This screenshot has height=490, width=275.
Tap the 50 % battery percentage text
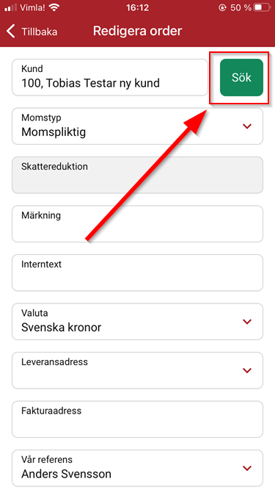tap(241, 8)
